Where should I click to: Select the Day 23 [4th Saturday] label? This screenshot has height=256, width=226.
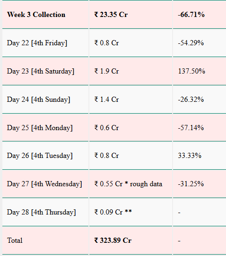click(x=41, y=71)
